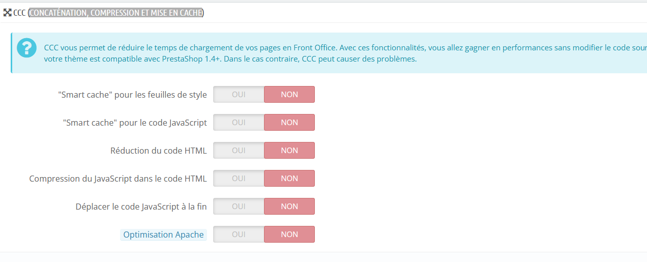Select NON for Déplacer le code JavaScript
The image size is (647, 262).
289,206
